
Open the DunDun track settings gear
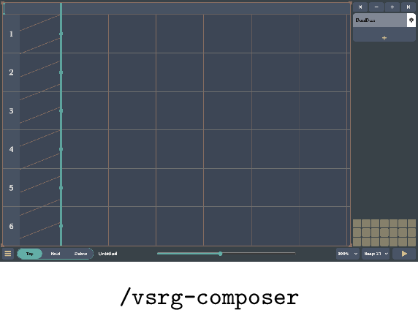(411, 20)
